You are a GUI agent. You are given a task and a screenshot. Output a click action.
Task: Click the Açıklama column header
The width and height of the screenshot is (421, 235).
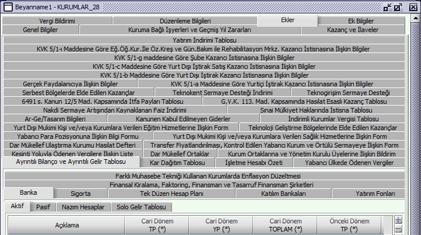click(x=66, y=225)
